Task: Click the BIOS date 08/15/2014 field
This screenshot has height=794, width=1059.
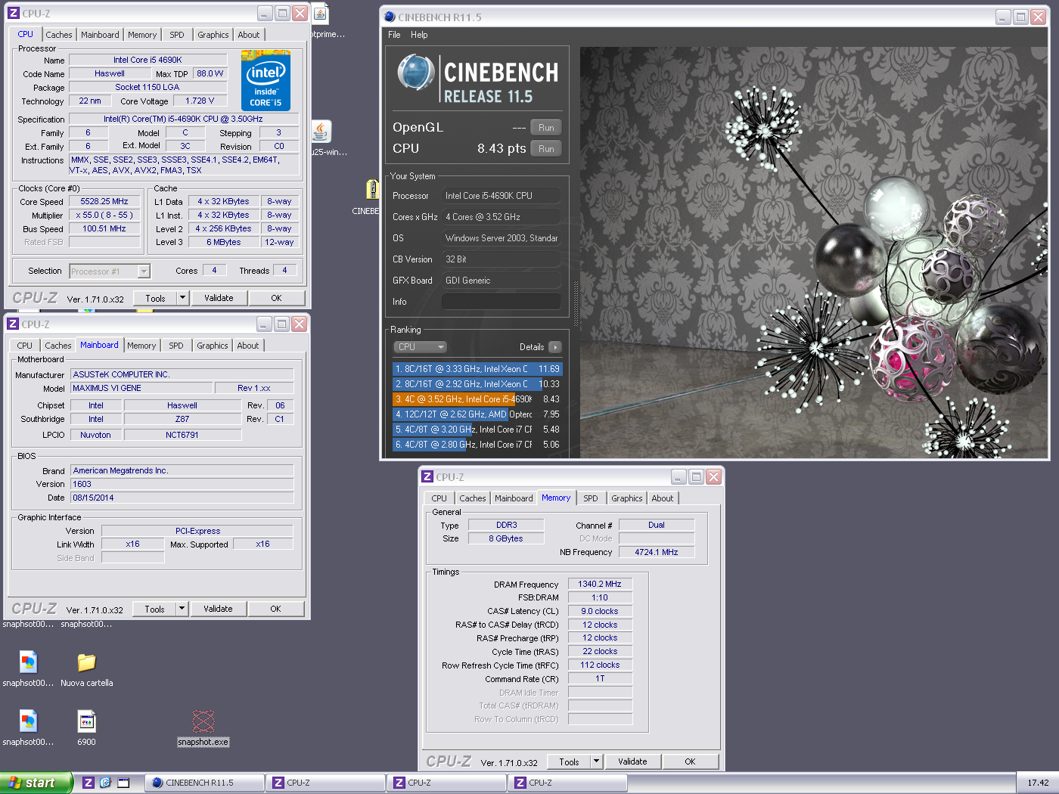Action: [182, 498]
